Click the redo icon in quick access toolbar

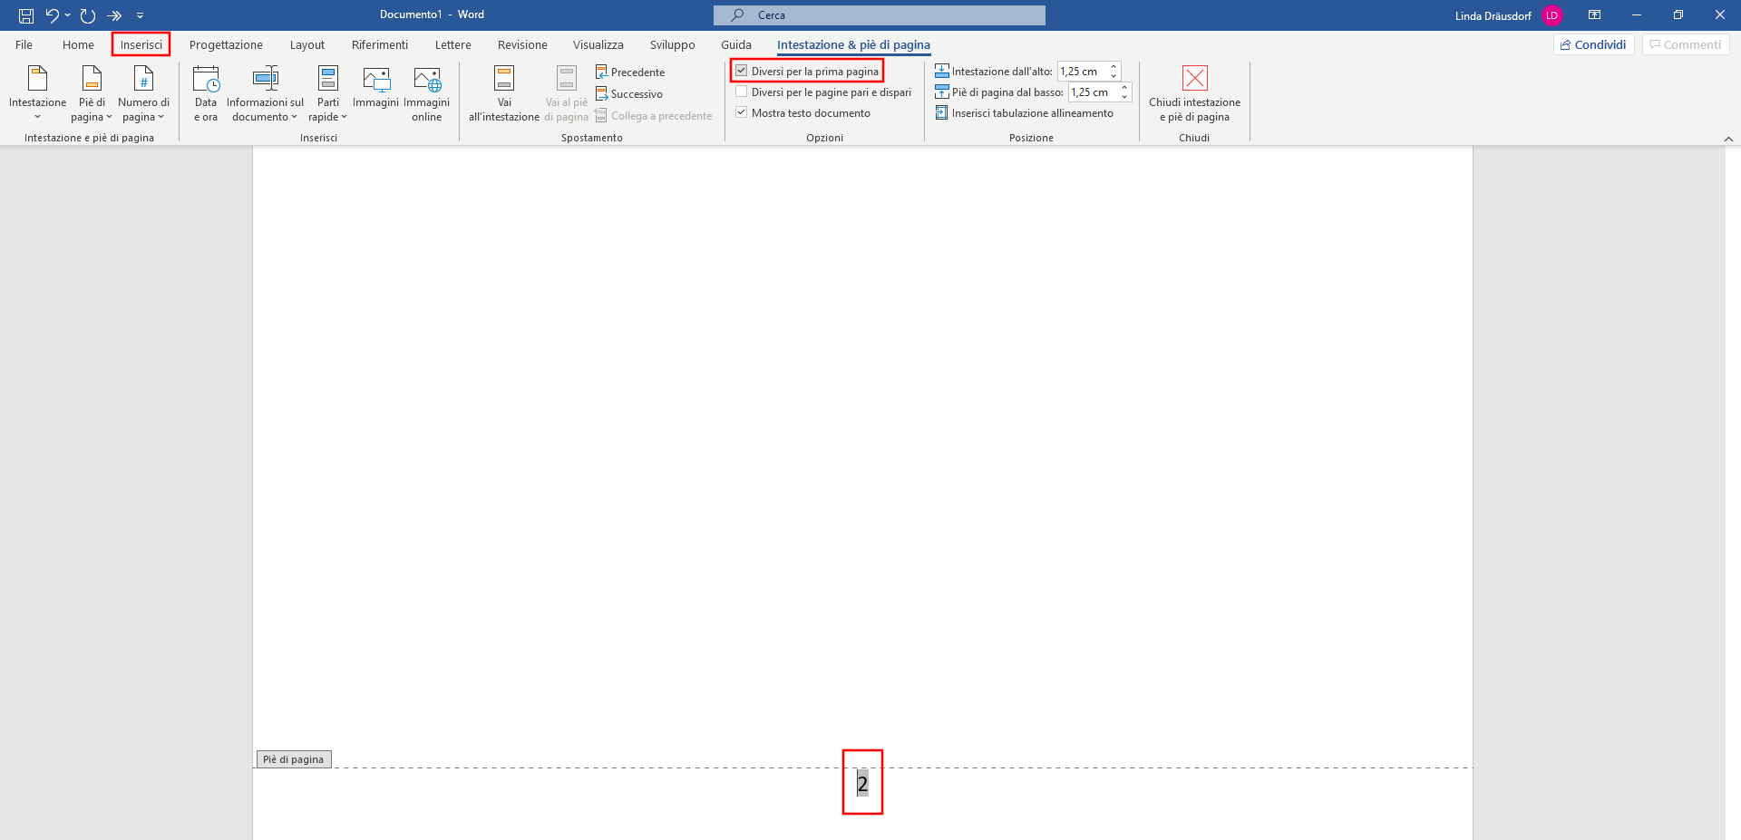pos(88,15)
